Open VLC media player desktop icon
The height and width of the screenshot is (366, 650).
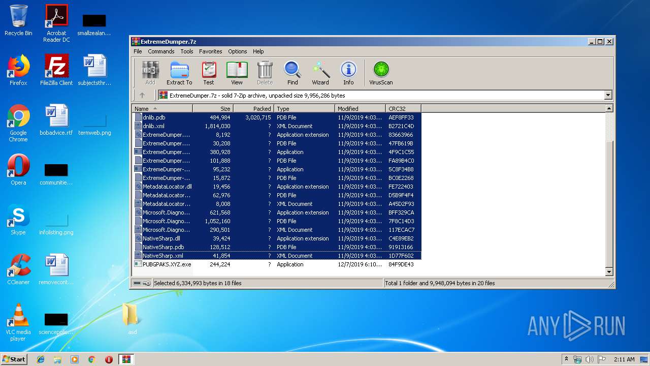[18, 322]
